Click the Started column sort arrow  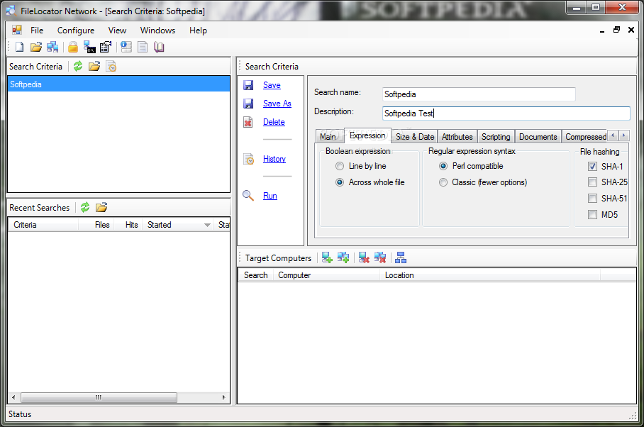point(207,225)
